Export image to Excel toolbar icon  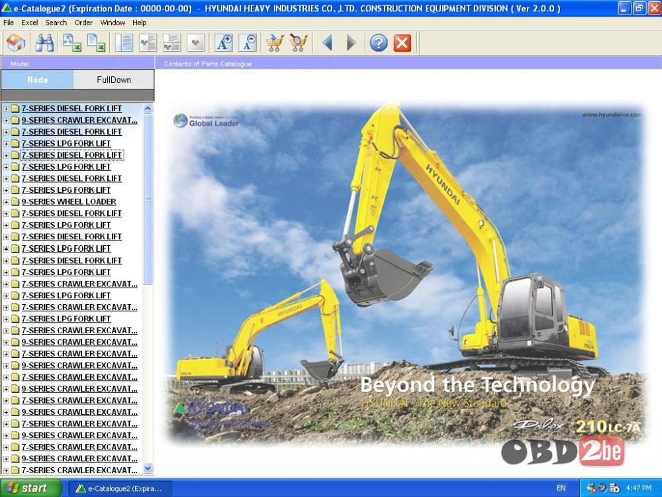tap(71, 42)
